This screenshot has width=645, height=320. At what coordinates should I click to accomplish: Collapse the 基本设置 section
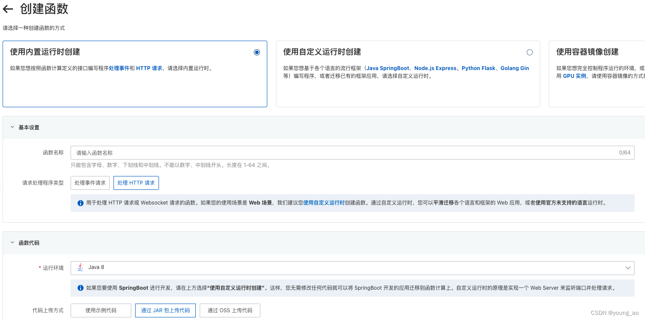(12, 127)
